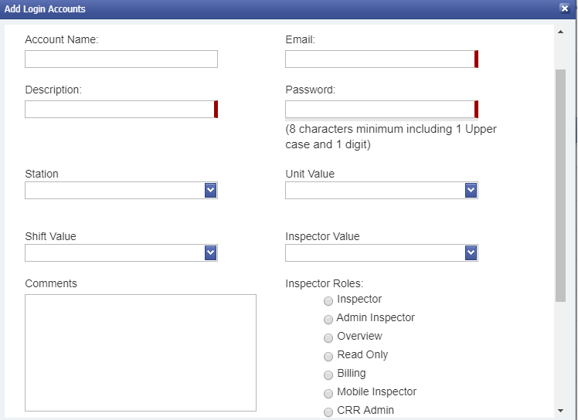Image resolution: width=578 pixels, height=420 pixels.
Task: Select the Overview role radio button
Action: pyautogui.click(x=328, y=338)
